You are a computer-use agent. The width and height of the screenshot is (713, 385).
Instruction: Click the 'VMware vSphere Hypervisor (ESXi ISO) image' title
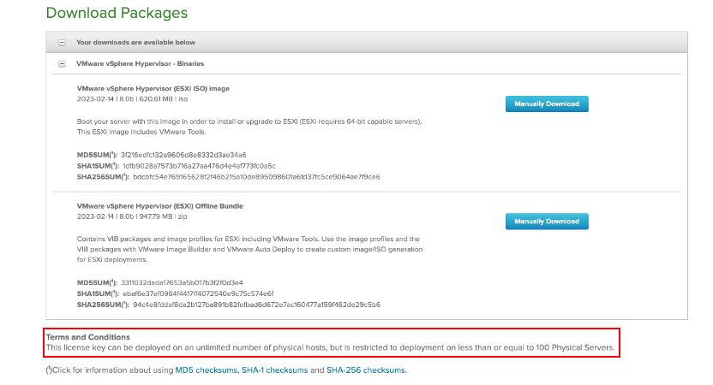pyautogui.click(x=153, y=88)
